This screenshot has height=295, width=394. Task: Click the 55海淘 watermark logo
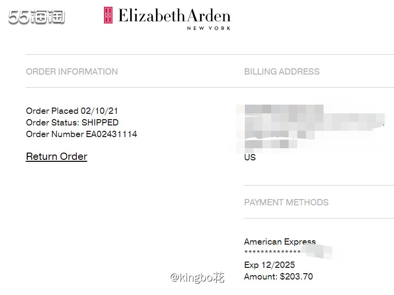click(36, 17)
